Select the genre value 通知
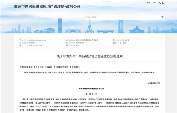 pos(124,43)
